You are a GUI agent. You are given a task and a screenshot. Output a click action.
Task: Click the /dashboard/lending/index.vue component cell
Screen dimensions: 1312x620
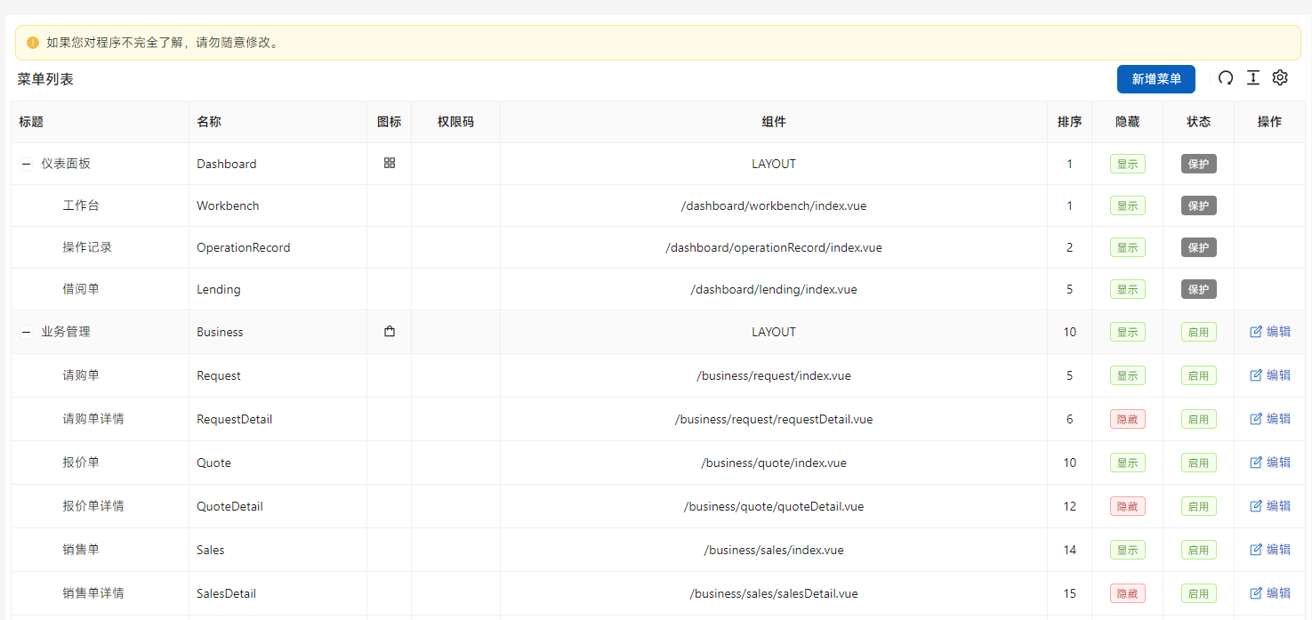point(773,289)
